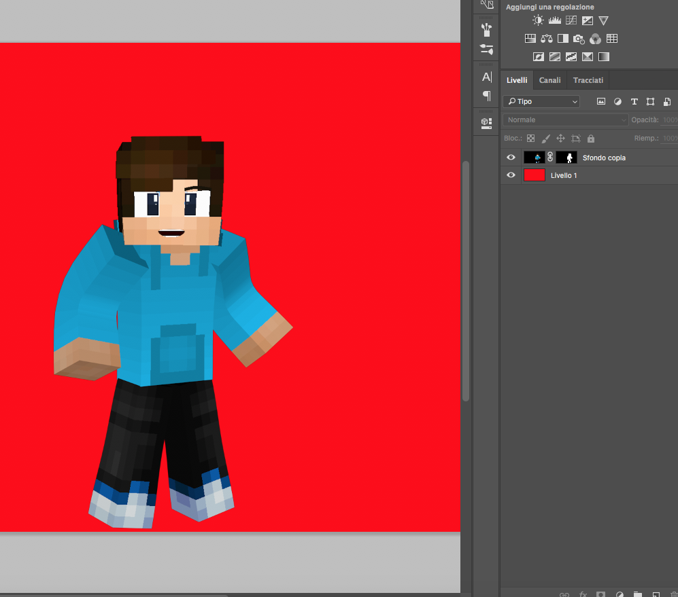Add a Color Lookup adjustment
The height and width of the screenshot is (597, 678).
point(612,39)
